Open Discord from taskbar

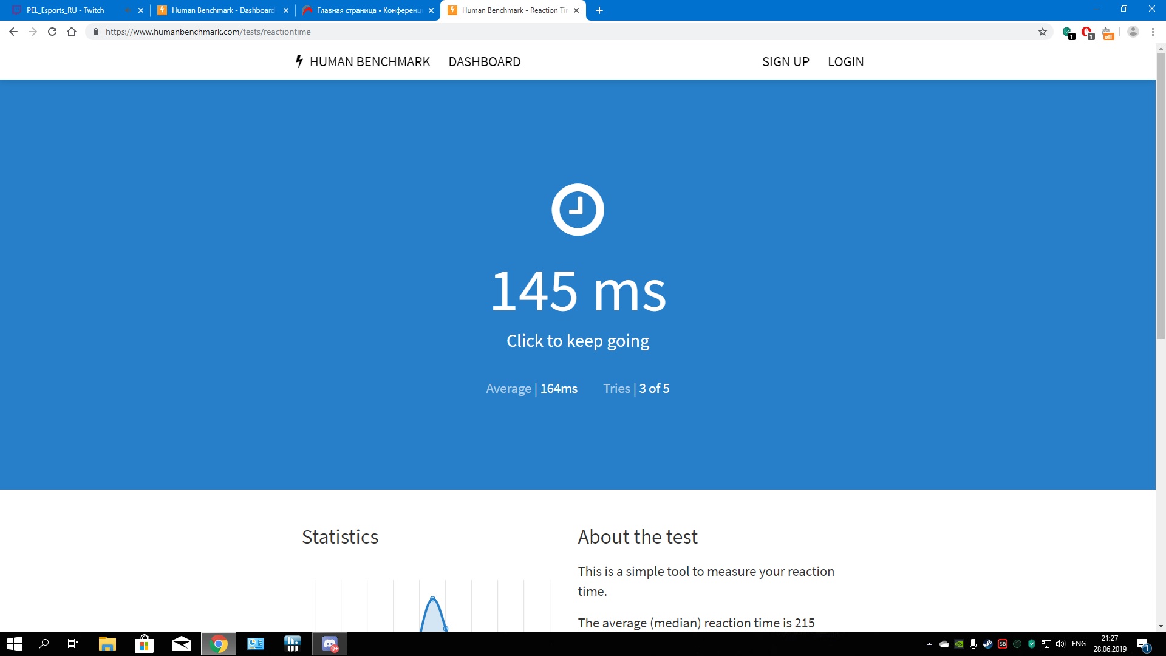pos(330,644)
